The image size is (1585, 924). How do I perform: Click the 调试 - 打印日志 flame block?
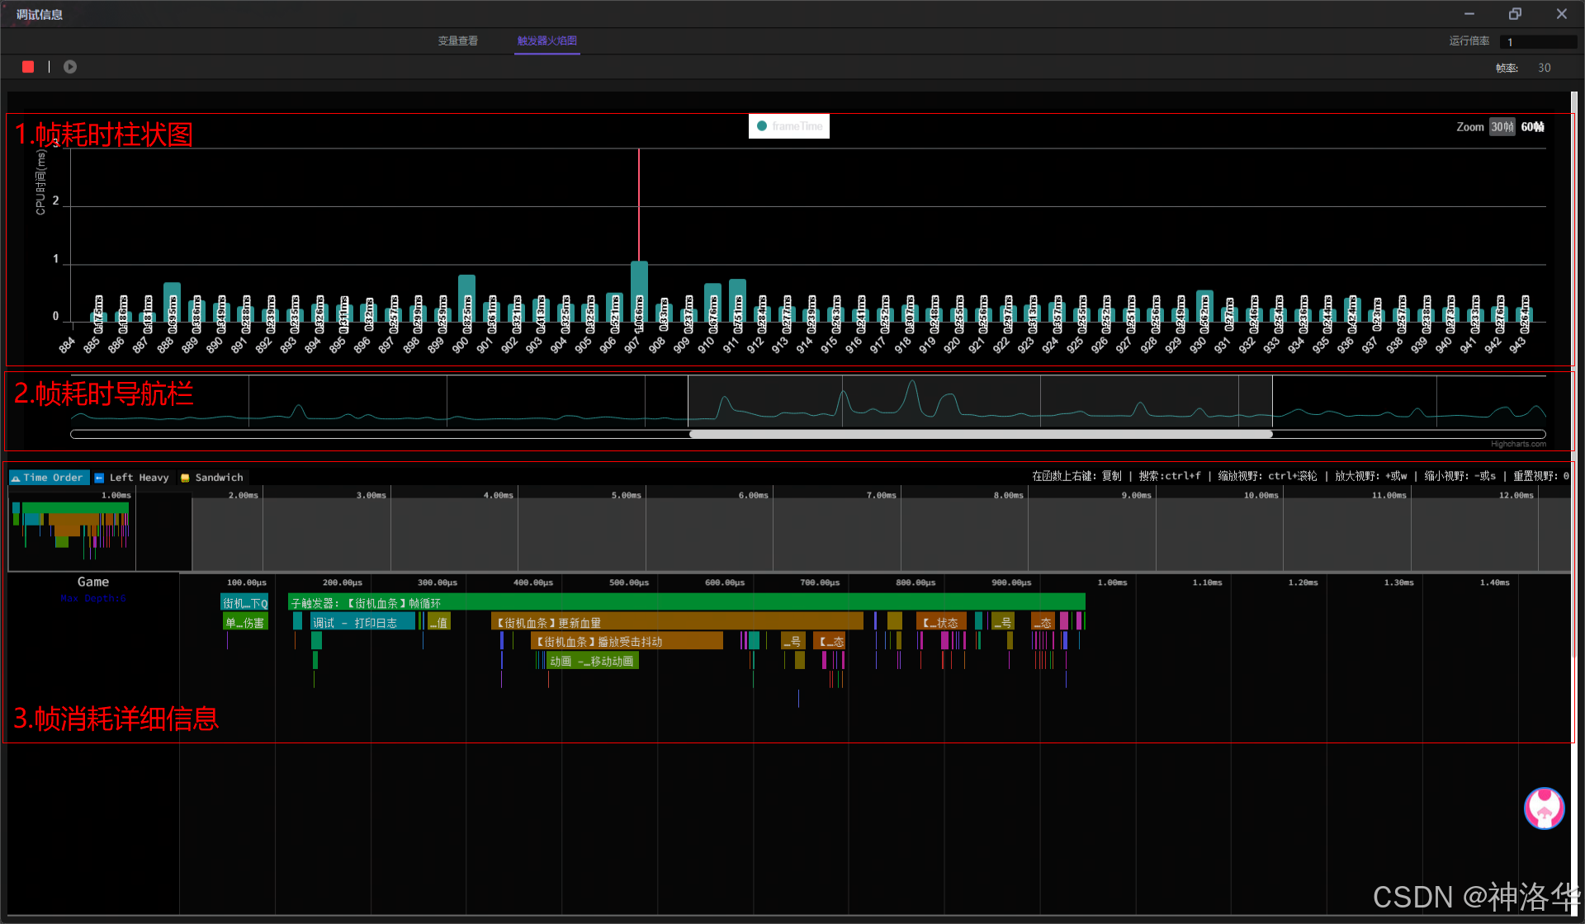362,623
